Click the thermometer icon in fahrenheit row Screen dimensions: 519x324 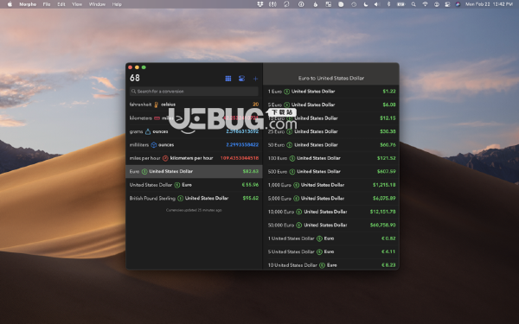tap(157, 105)
